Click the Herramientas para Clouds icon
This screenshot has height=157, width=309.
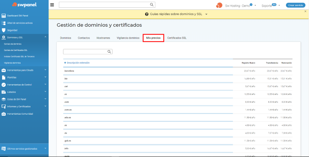(4, 70)
